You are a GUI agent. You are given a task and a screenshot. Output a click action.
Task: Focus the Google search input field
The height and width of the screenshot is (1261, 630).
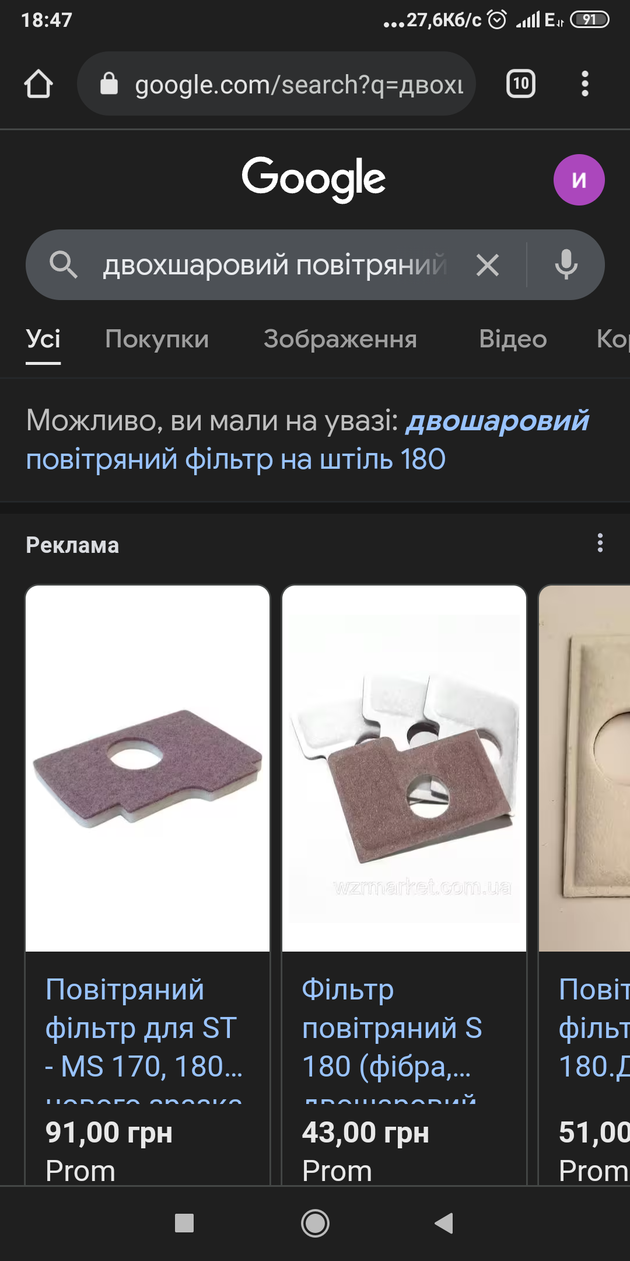tap(275, 265)
